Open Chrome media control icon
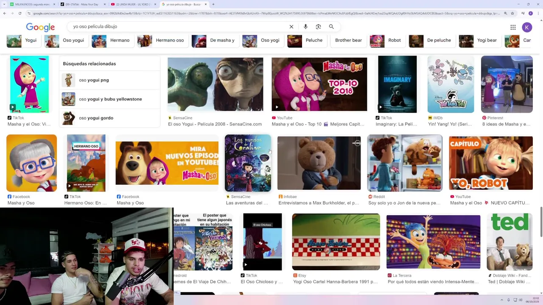The image size is (543, 305). click(x=523, y=14)
